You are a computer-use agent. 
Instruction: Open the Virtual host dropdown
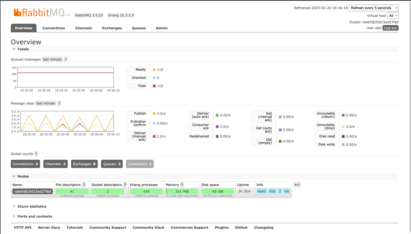(x=393, y=16)
